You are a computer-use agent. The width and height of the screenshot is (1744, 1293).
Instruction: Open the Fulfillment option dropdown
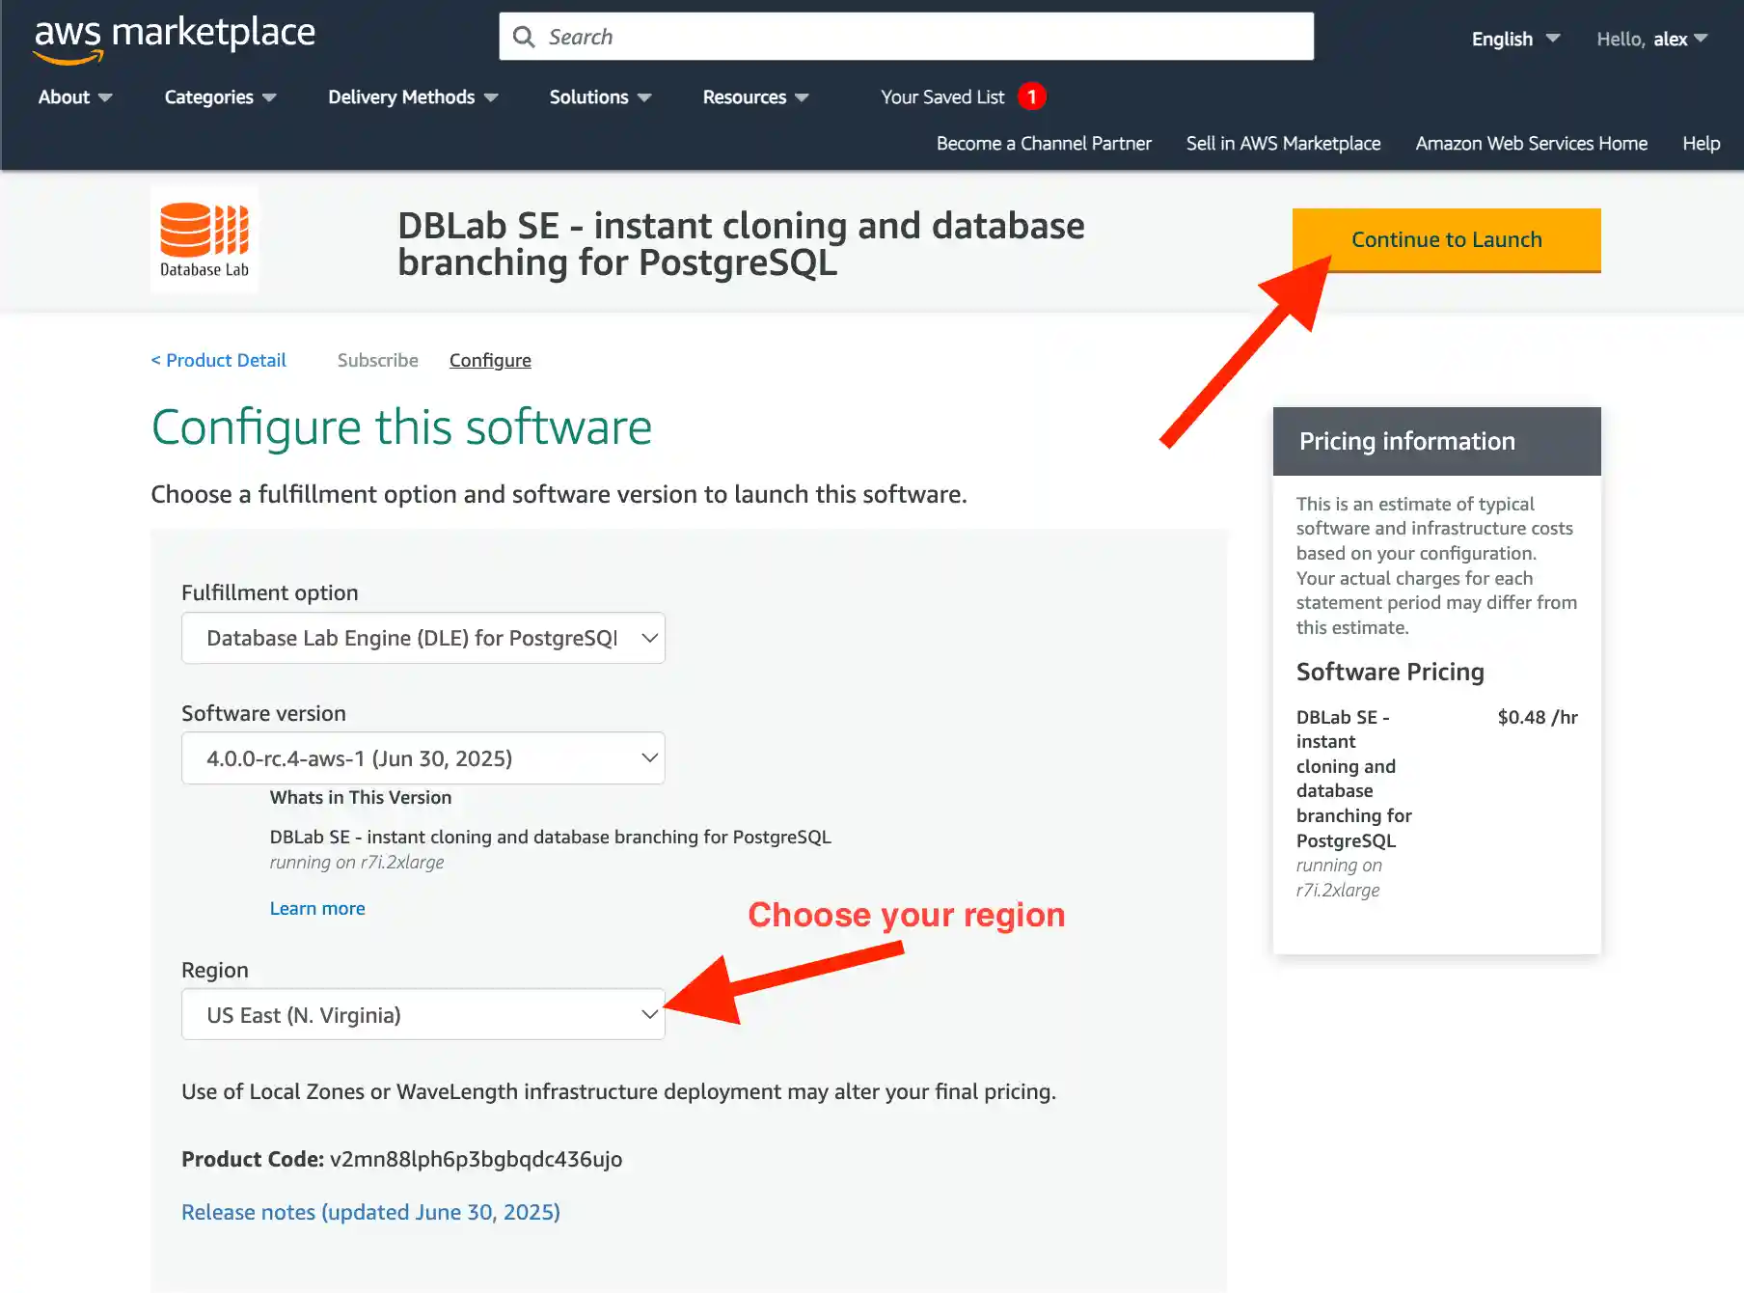point(422,638)
